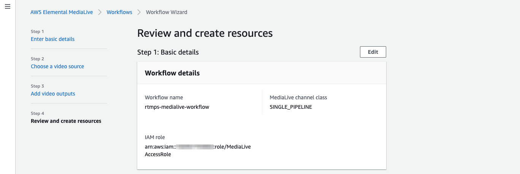The width and height of the screenshot is (520, 174).
Task: Go to AWS Elemental MediaLive breadcrumb
Action: [62, 12]
